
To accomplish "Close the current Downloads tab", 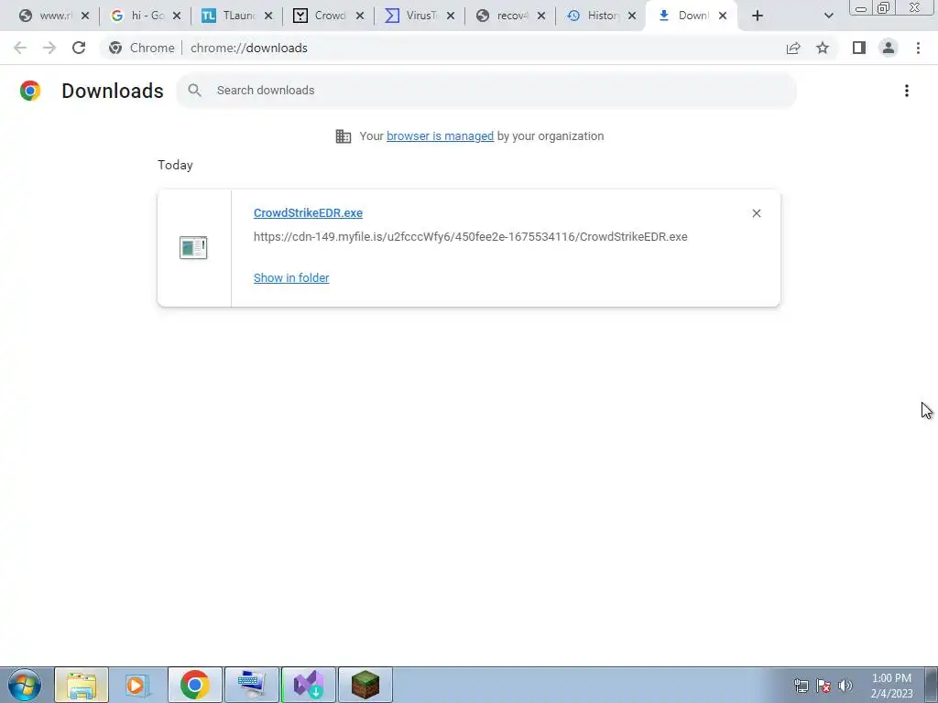I will (723, 16).
